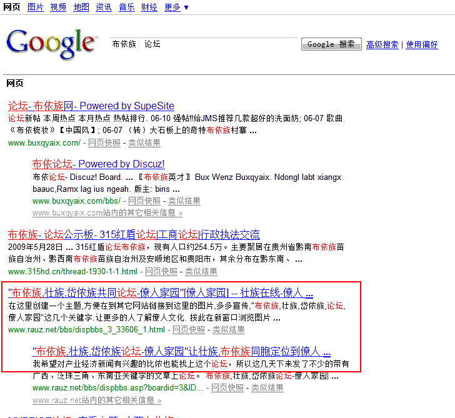The width and height of the screenshot is (455, 418).
Task: Open the 高级搜索 link
Action: (x=382, y=44)
